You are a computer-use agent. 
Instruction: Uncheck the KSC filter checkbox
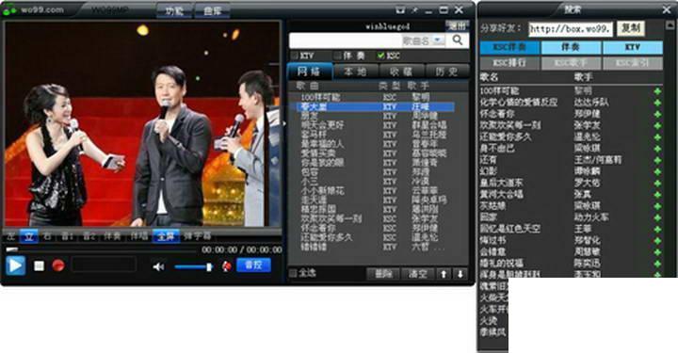380,56
